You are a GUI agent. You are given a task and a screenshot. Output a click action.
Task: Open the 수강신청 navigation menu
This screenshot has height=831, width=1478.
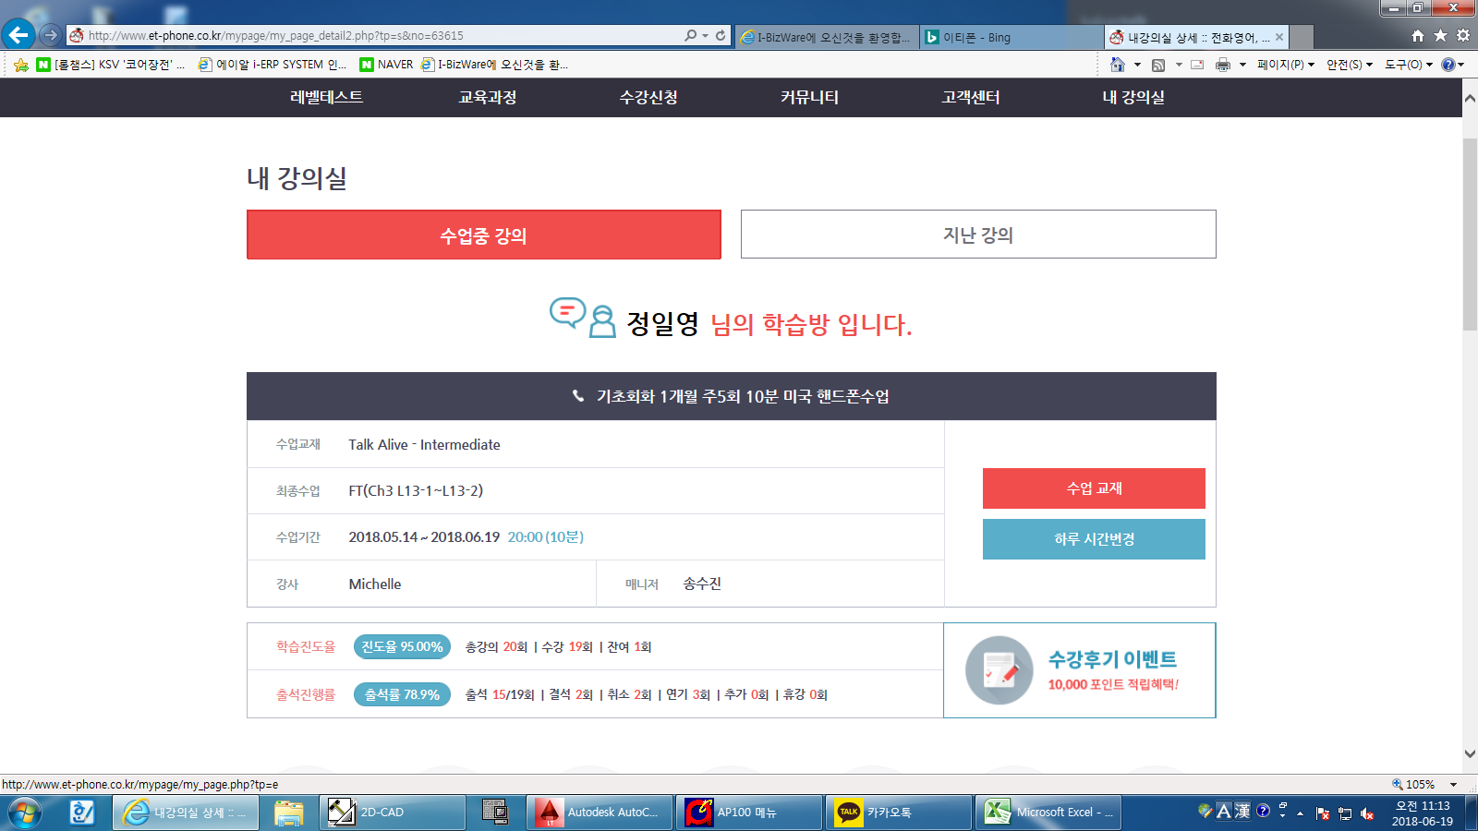[648, 98]
